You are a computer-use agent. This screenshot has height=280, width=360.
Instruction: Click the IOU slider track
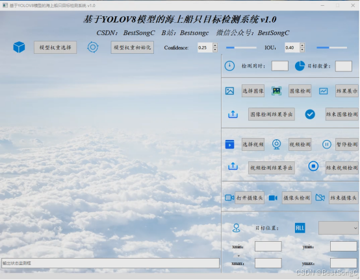tap(332, 47)
